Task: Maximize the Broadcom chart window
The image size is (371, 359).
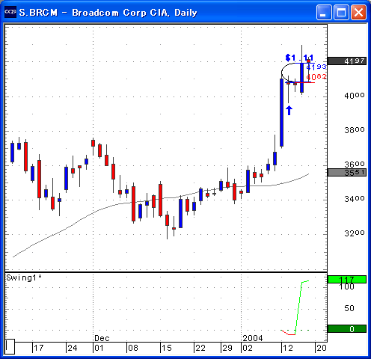Action: coord(341,12)
